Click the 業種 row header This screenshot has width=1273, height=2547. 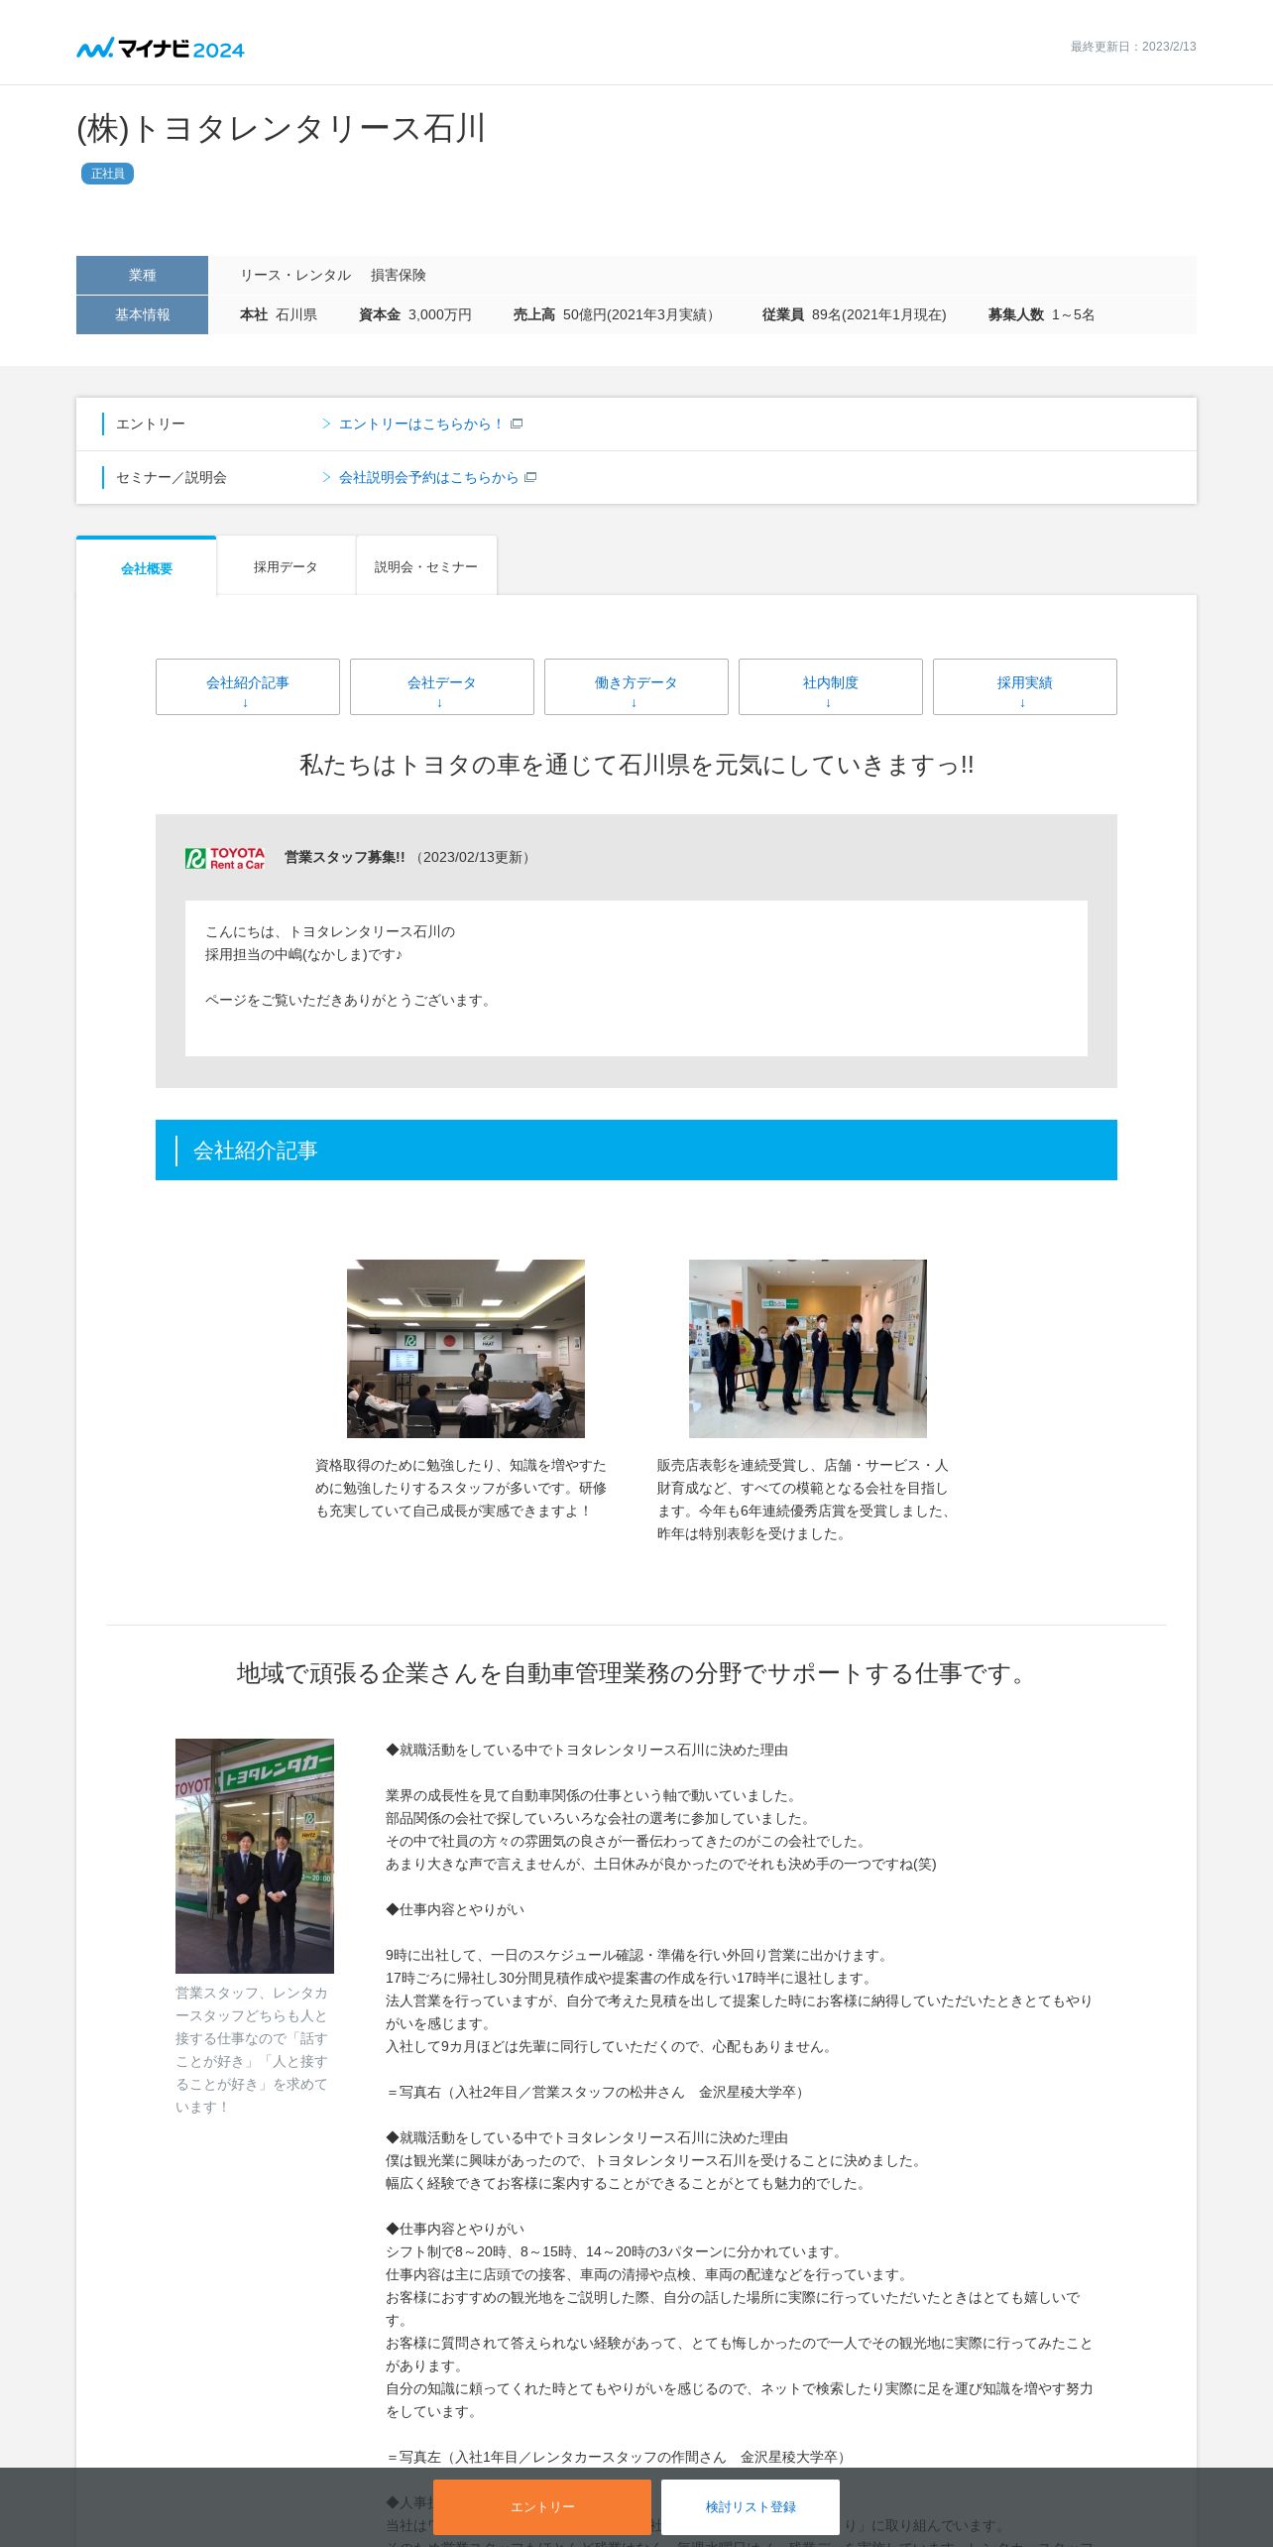[142, 275]
